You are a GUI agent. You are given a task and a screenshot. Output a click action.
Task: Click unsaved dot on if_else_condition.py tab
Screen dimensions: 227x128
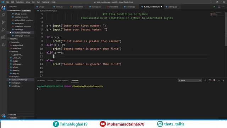point(161,7)
